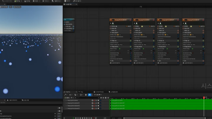Click the play reverse button
This screenshot has height=119, width=212.
tap(82, 118)
